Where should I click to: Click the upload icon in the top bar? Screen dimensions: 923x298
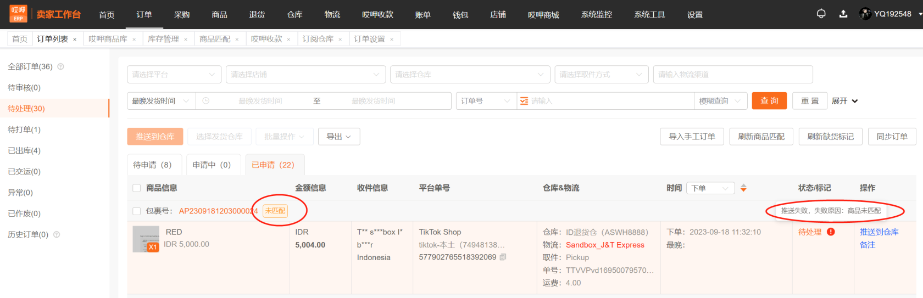843,14
